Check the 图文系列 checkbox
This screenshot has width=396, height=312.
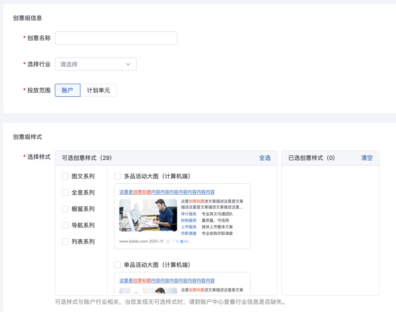65,176
